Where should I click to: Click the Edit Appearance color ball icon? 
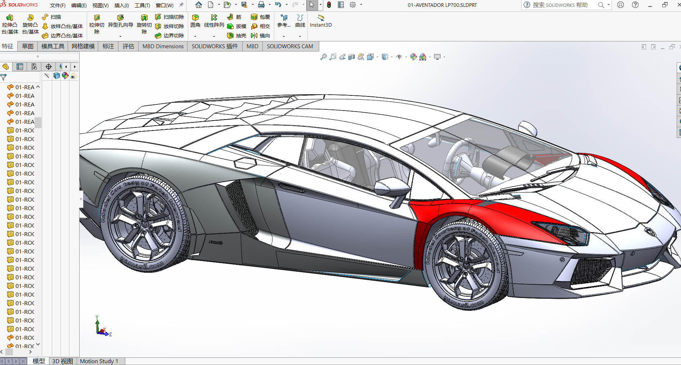click(413, 57)
